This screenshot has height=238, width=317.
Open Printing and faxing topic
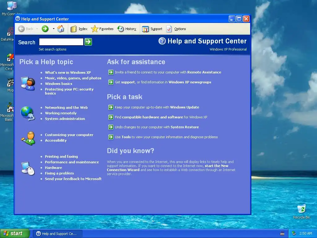coord(62,156)
